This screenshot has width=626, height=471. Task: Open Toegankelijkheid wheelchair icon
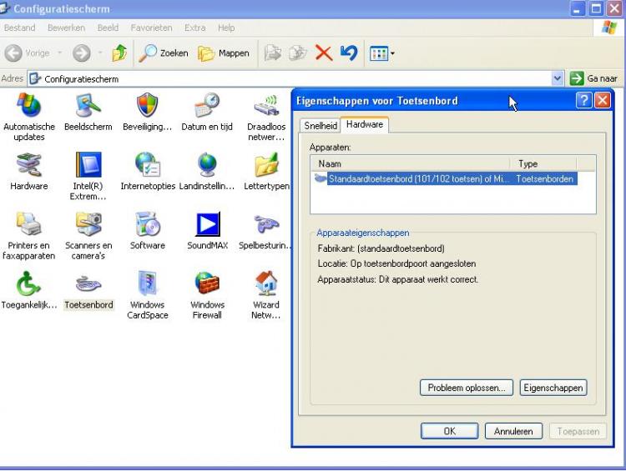pos(28,283)
